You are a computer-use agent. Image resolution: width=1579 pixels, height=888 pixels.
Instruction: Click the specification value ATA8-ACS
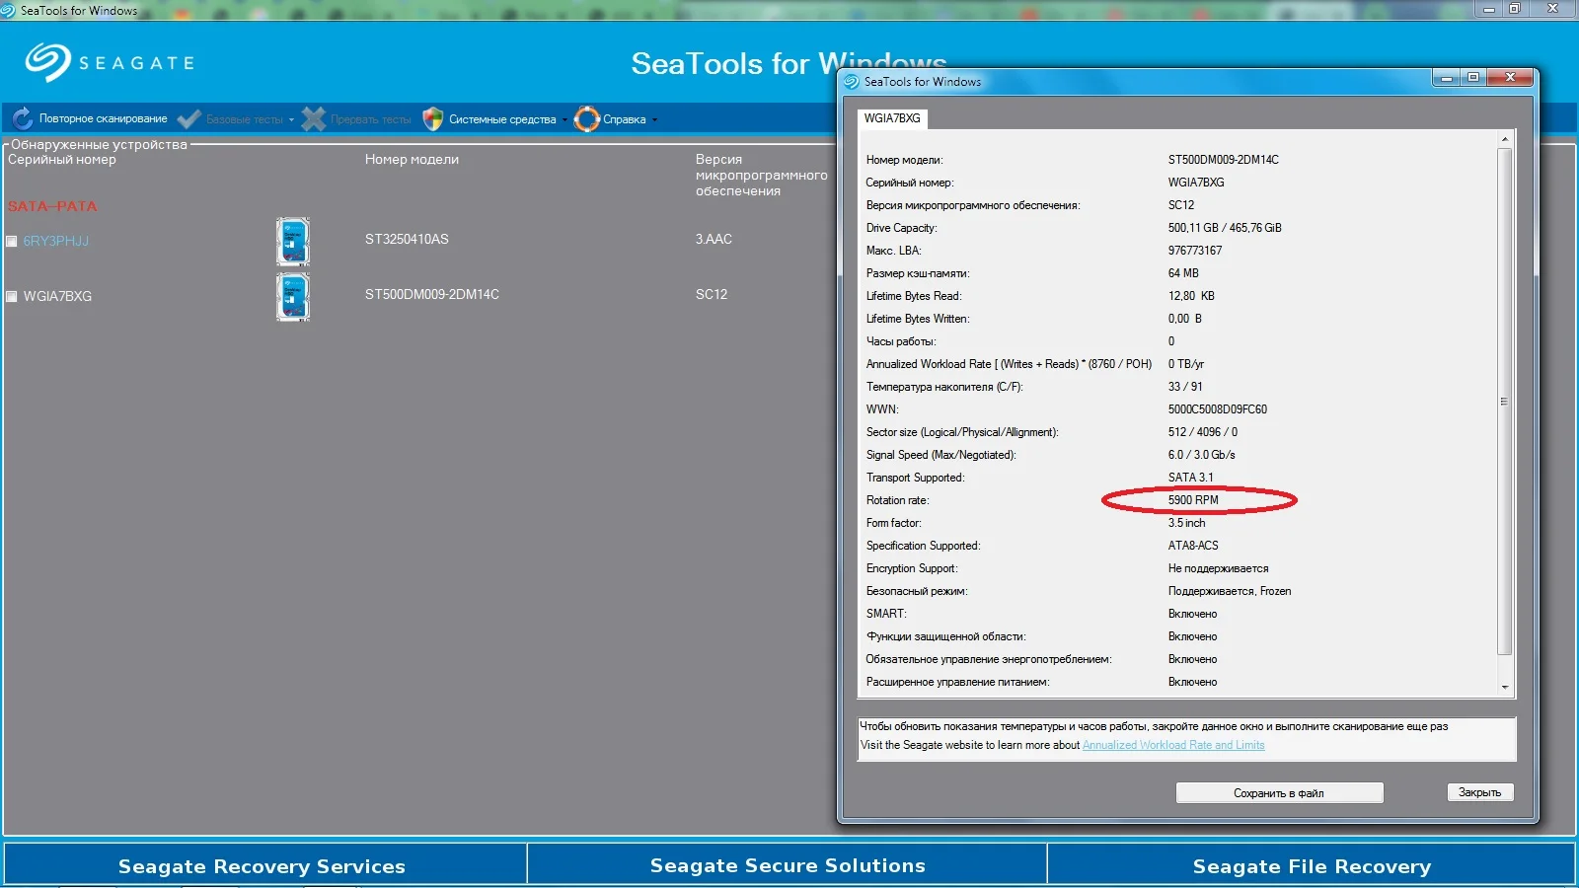click(1193, 546)
